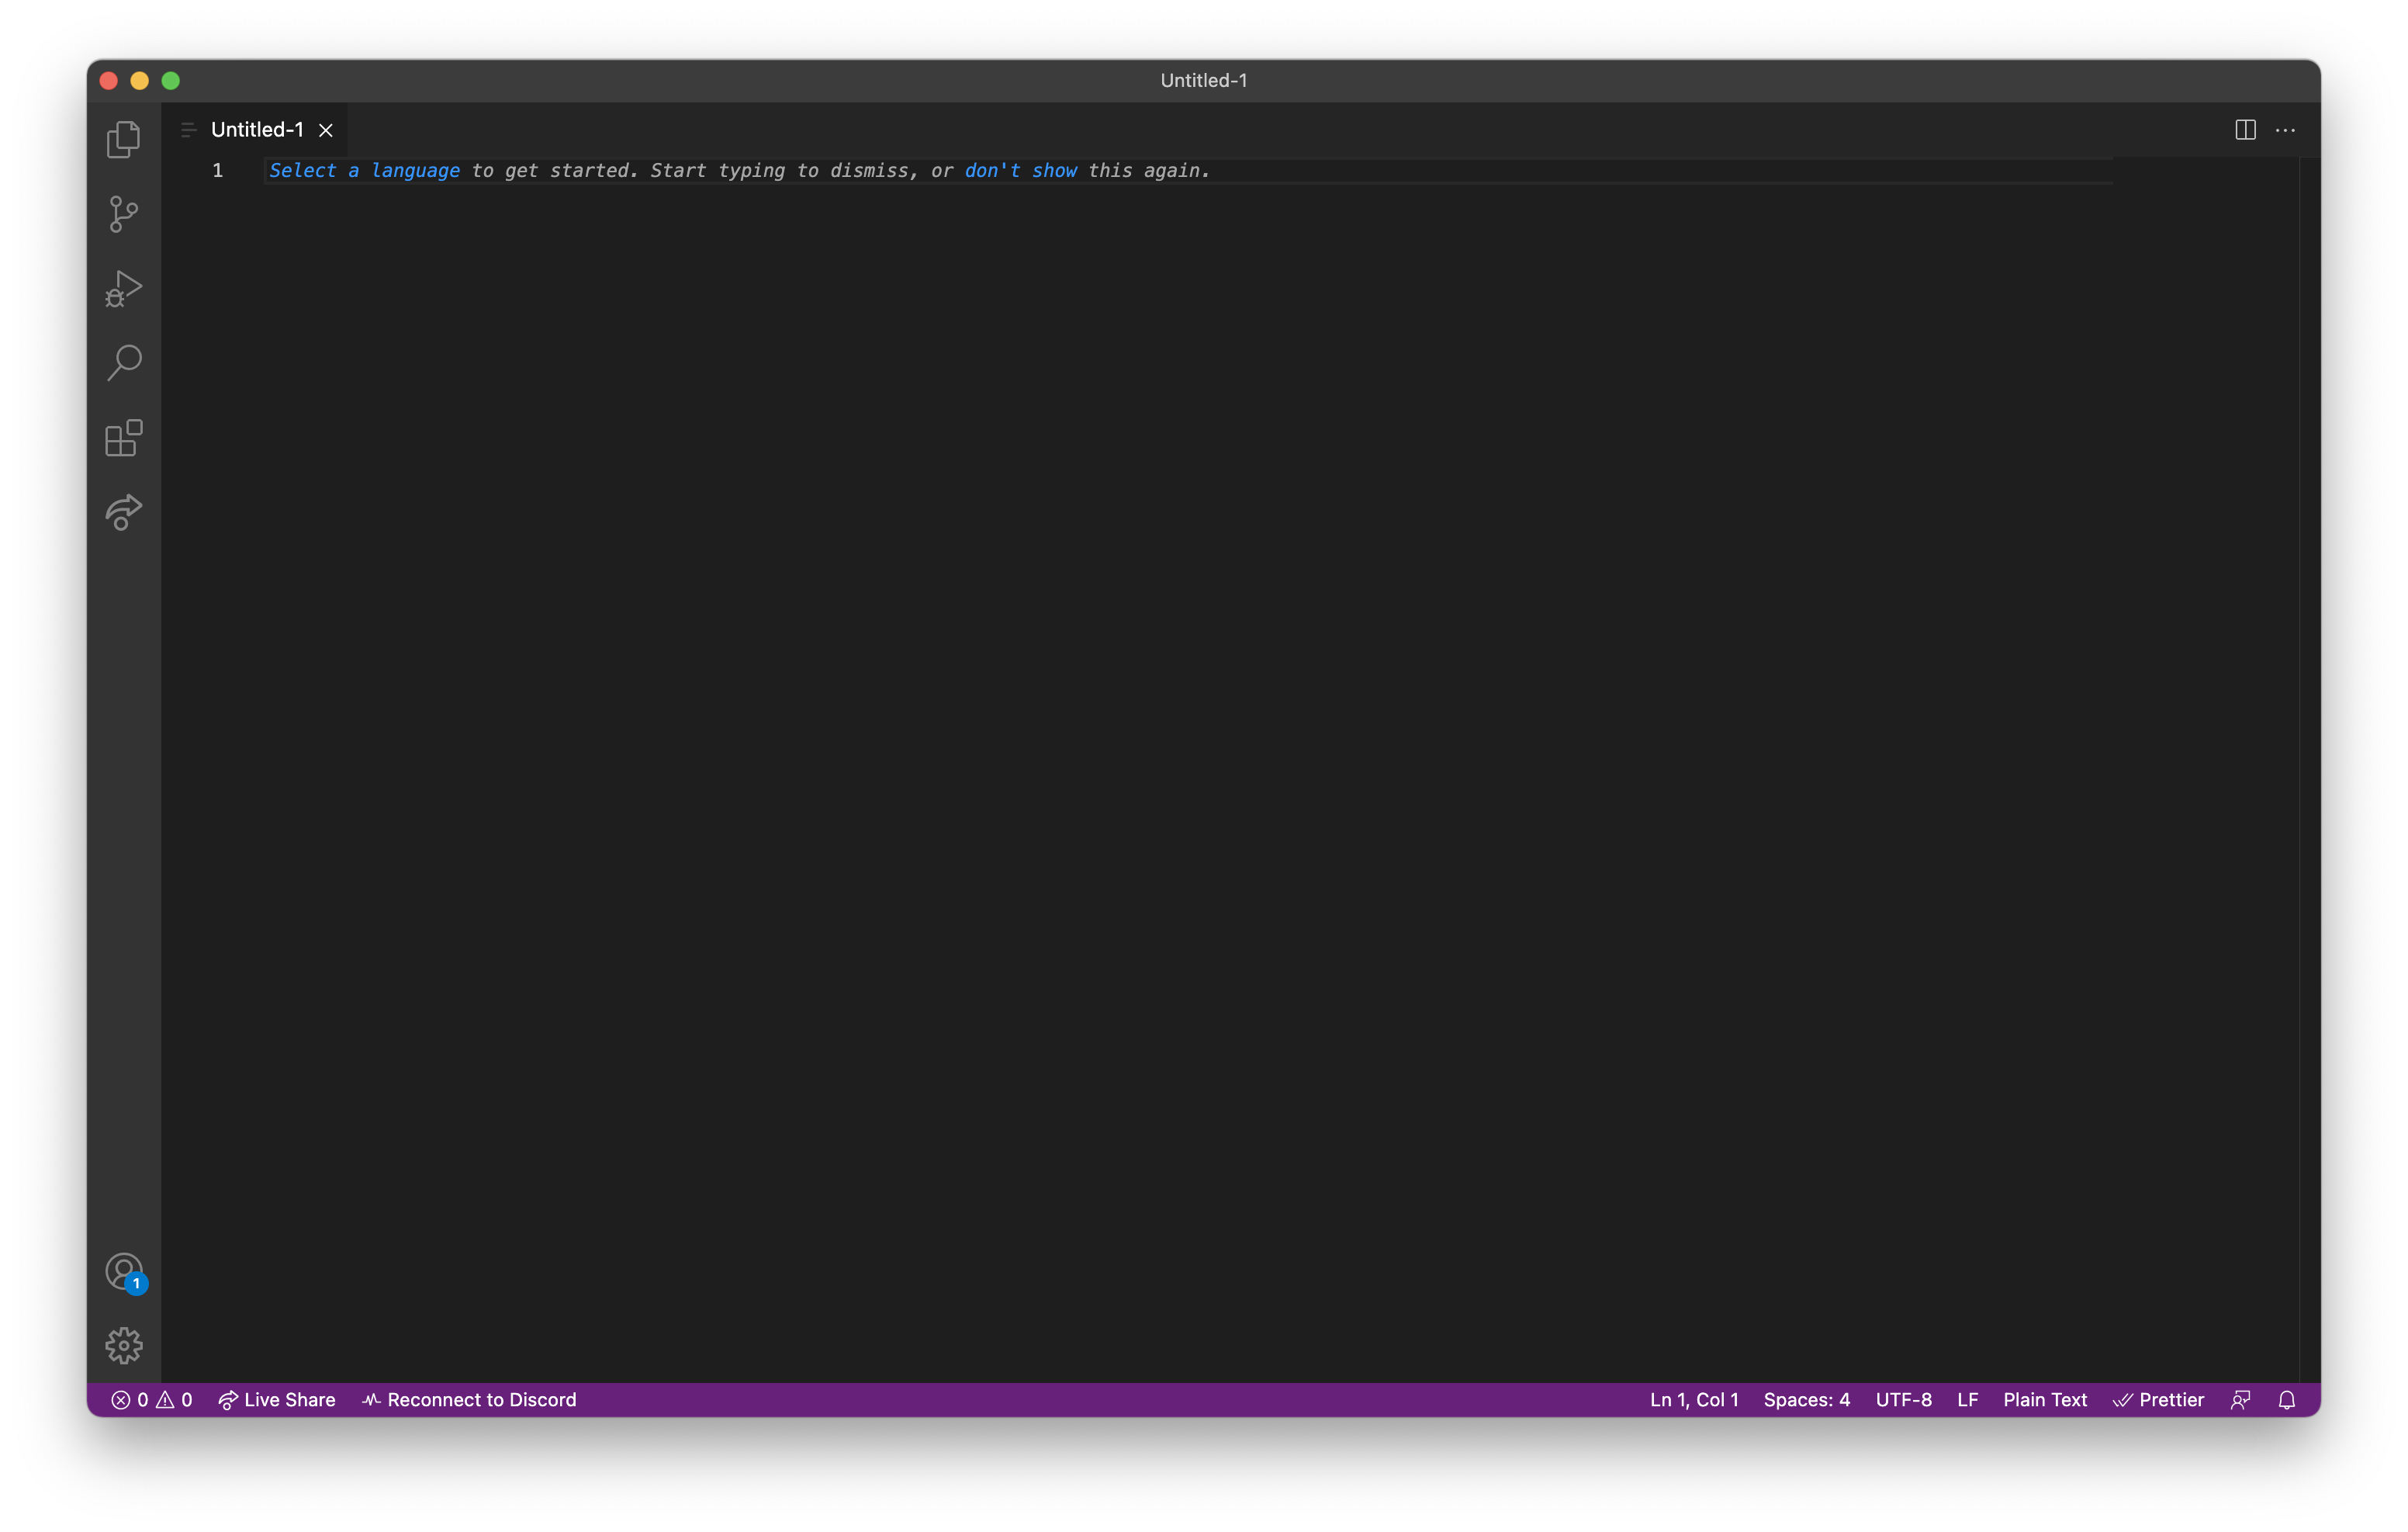Open the Search panel

pos(123,363)
